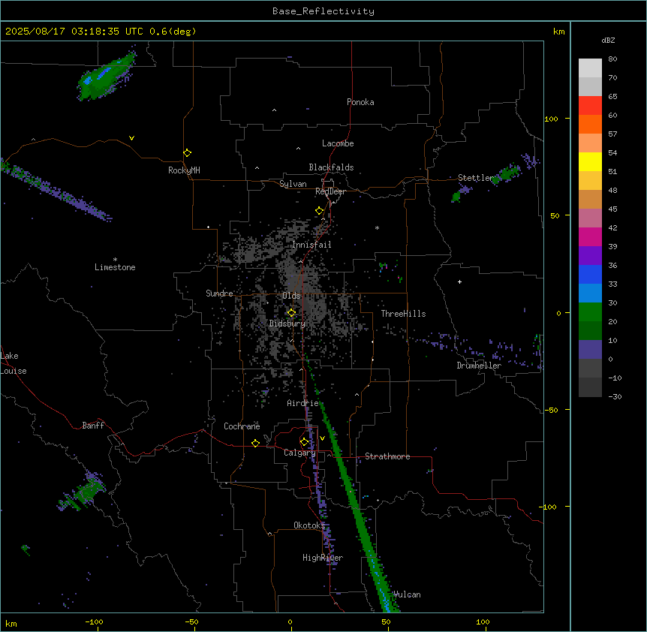Click the RockyMH label
Image resolution: width=647 pixels, height=632 pixels.
click(184, 170)
